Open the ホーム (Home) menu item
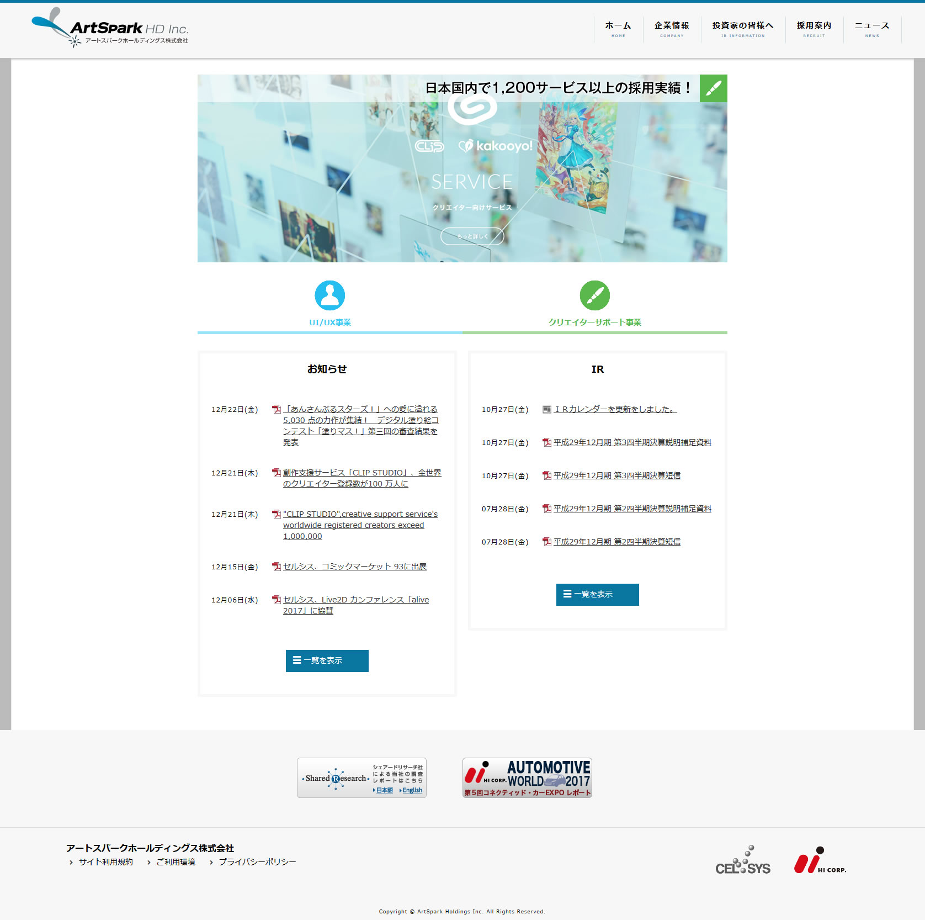 pos(618,29)
